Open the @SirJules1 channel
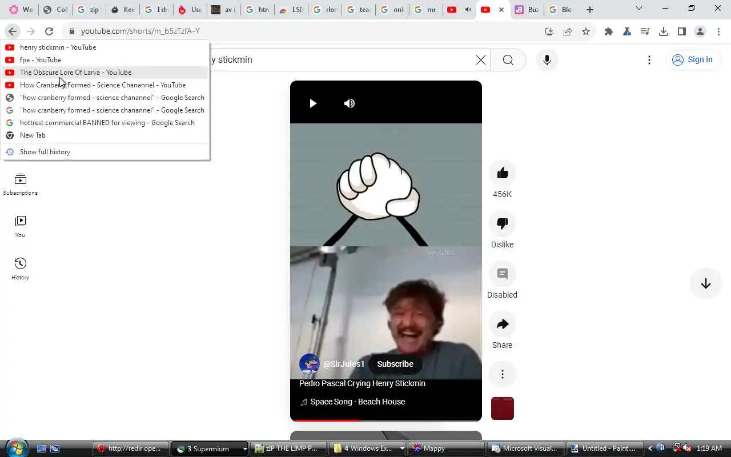This screenshot has width=731, height=457. [344, 364]
